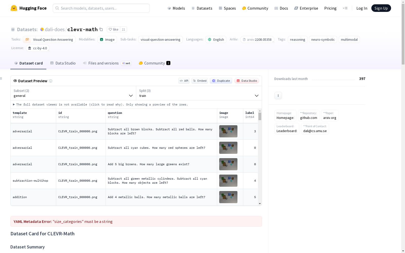Focus the search models and datasets field
The height and width of the screenshot is (253, 405).
(101, 8)
